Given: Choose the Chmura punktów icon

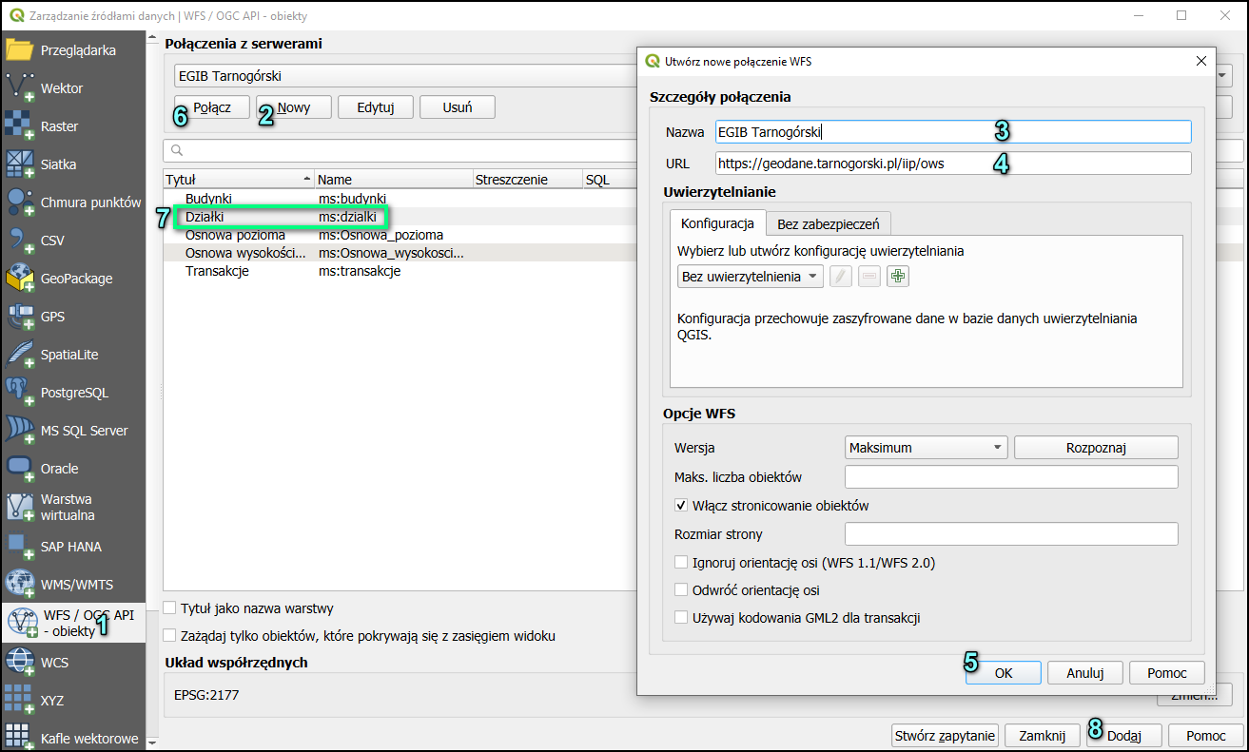Looking at the screenshot, I should tap(21, 202).
